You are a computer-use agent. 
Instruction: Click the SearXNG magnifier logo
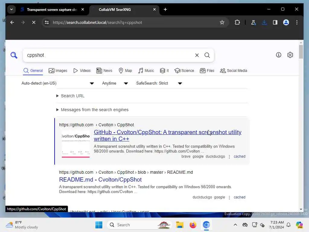14,55
